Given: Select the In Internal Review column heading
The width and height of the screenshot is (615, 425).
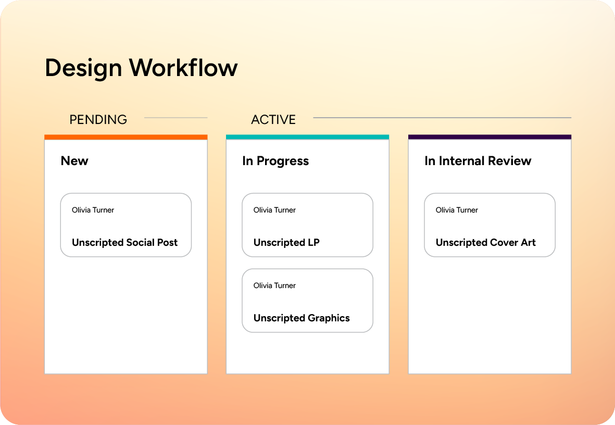Looking at the screenshot, I should pos(478,161).
